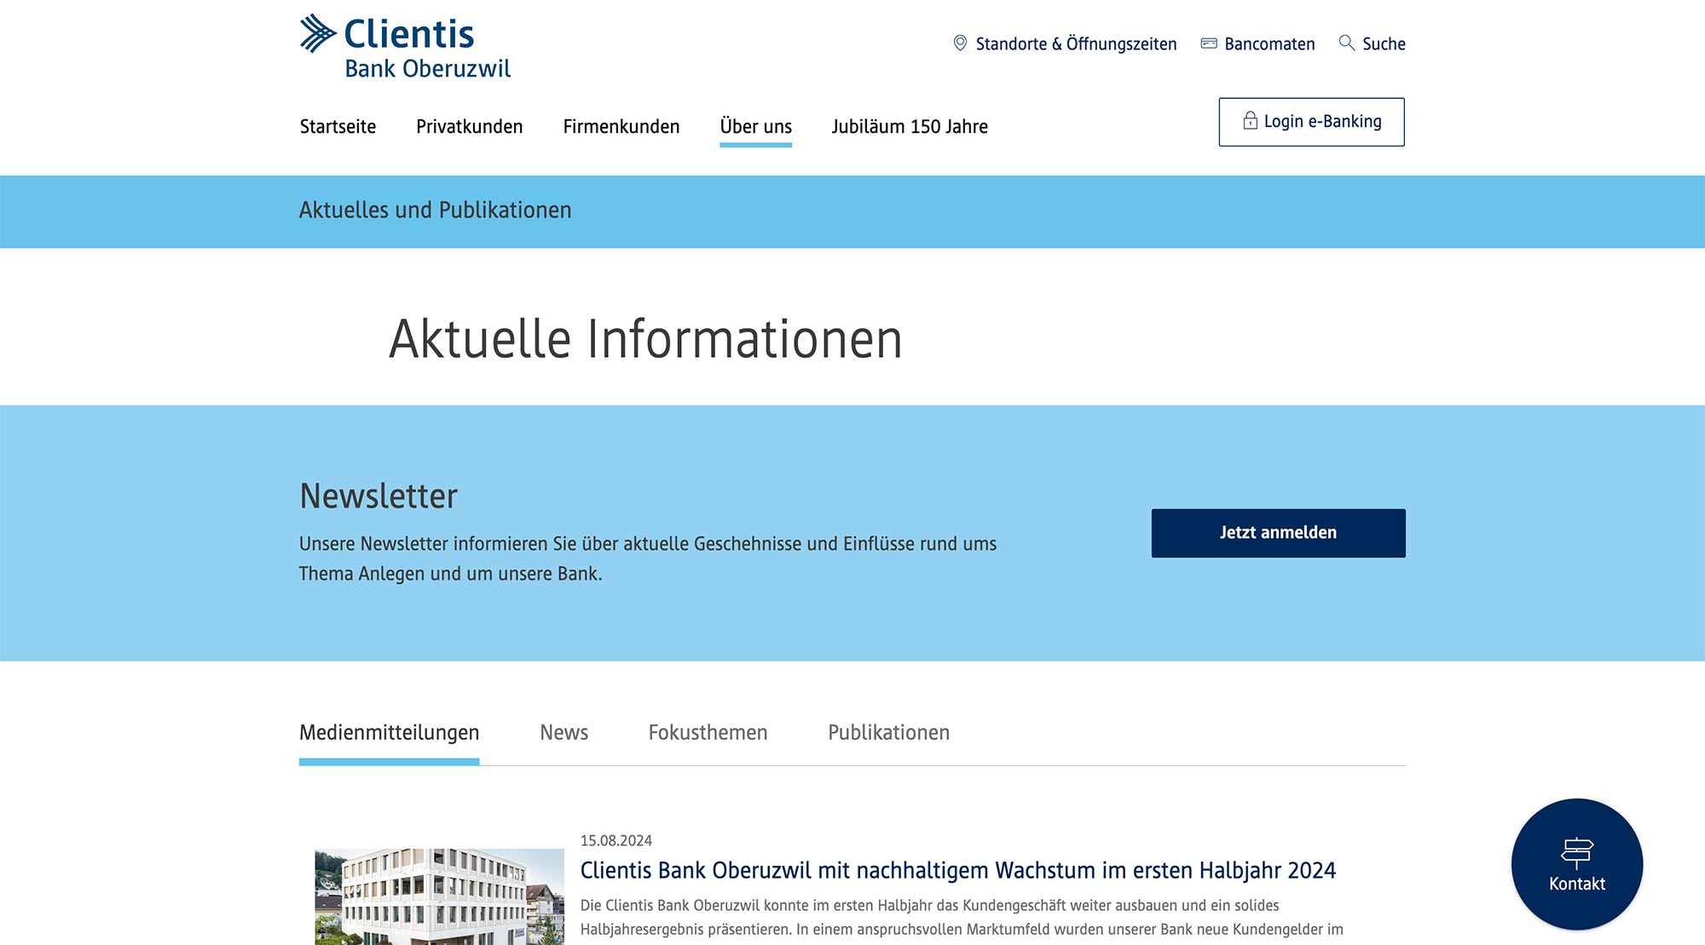1705x945 pixels.
Task: Open the Bancomaten link
Action: pos(1269,44)
